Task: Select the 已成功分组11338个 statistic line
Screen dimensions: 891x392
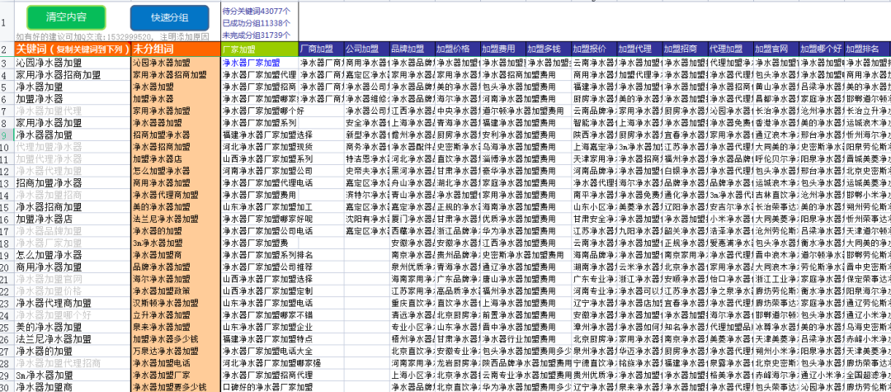Action: click(257, 23)
